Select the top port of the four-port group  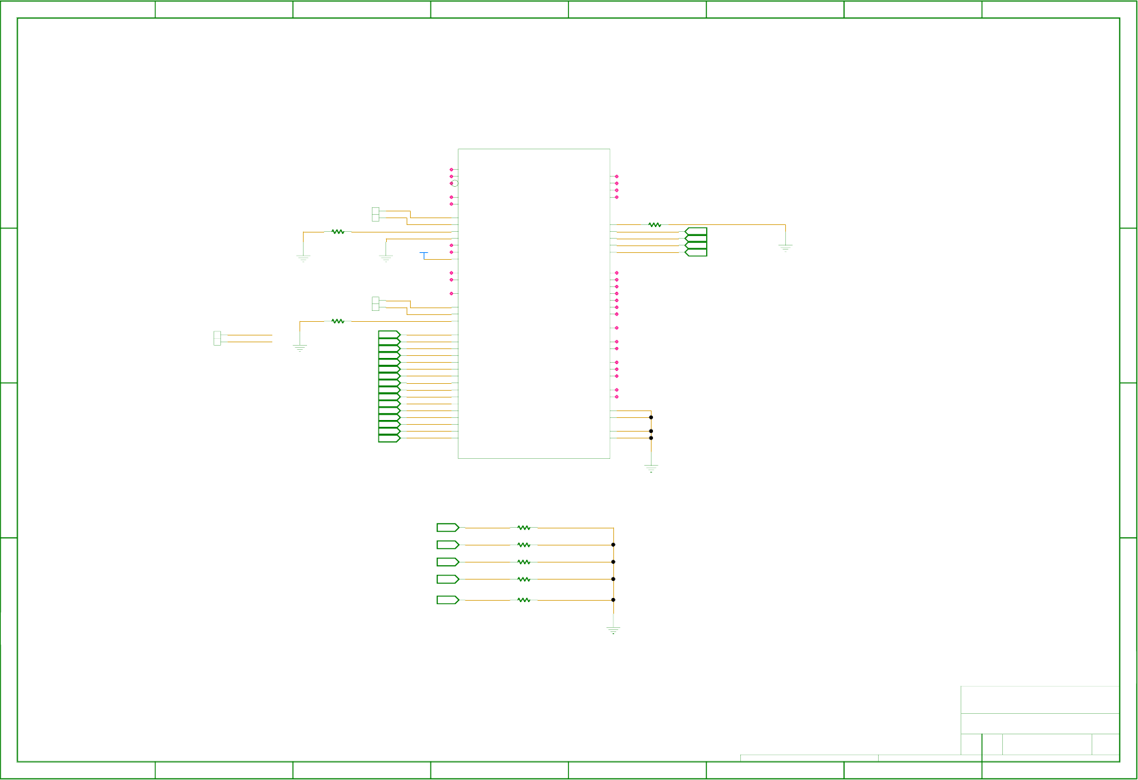(696, 232)
